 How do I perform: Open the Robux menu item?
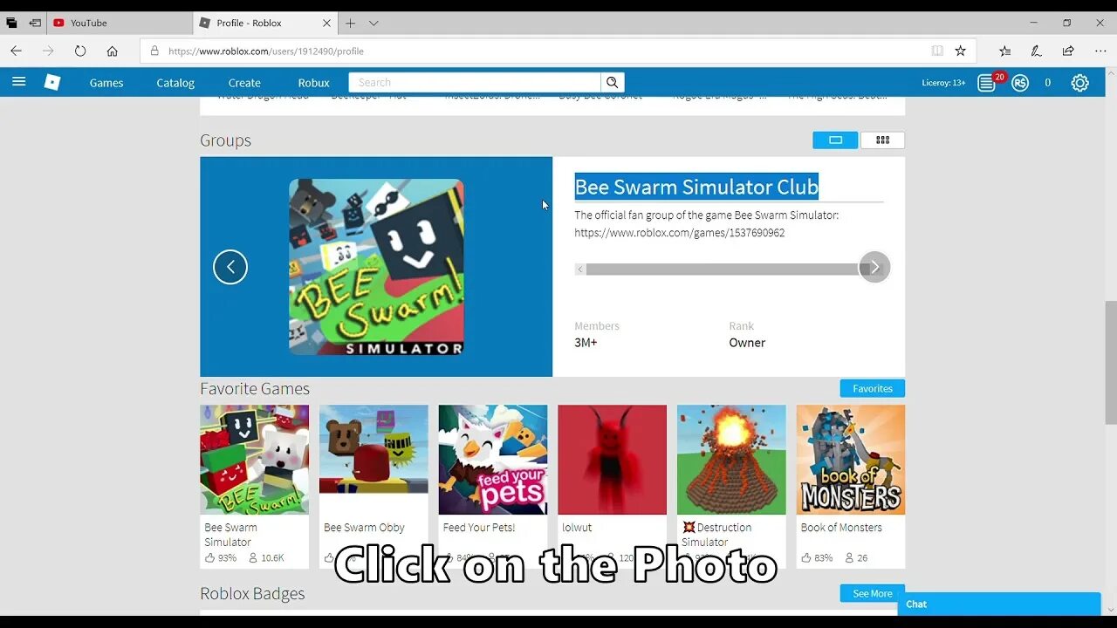pos(313,83)
